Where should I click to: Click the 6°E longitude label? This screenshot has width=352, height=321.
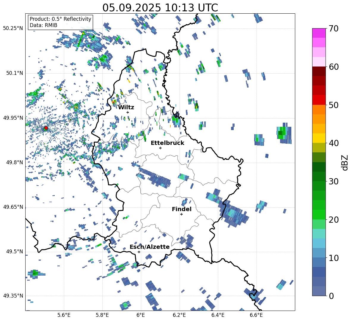pyautogui.click(x=141, y=315)
